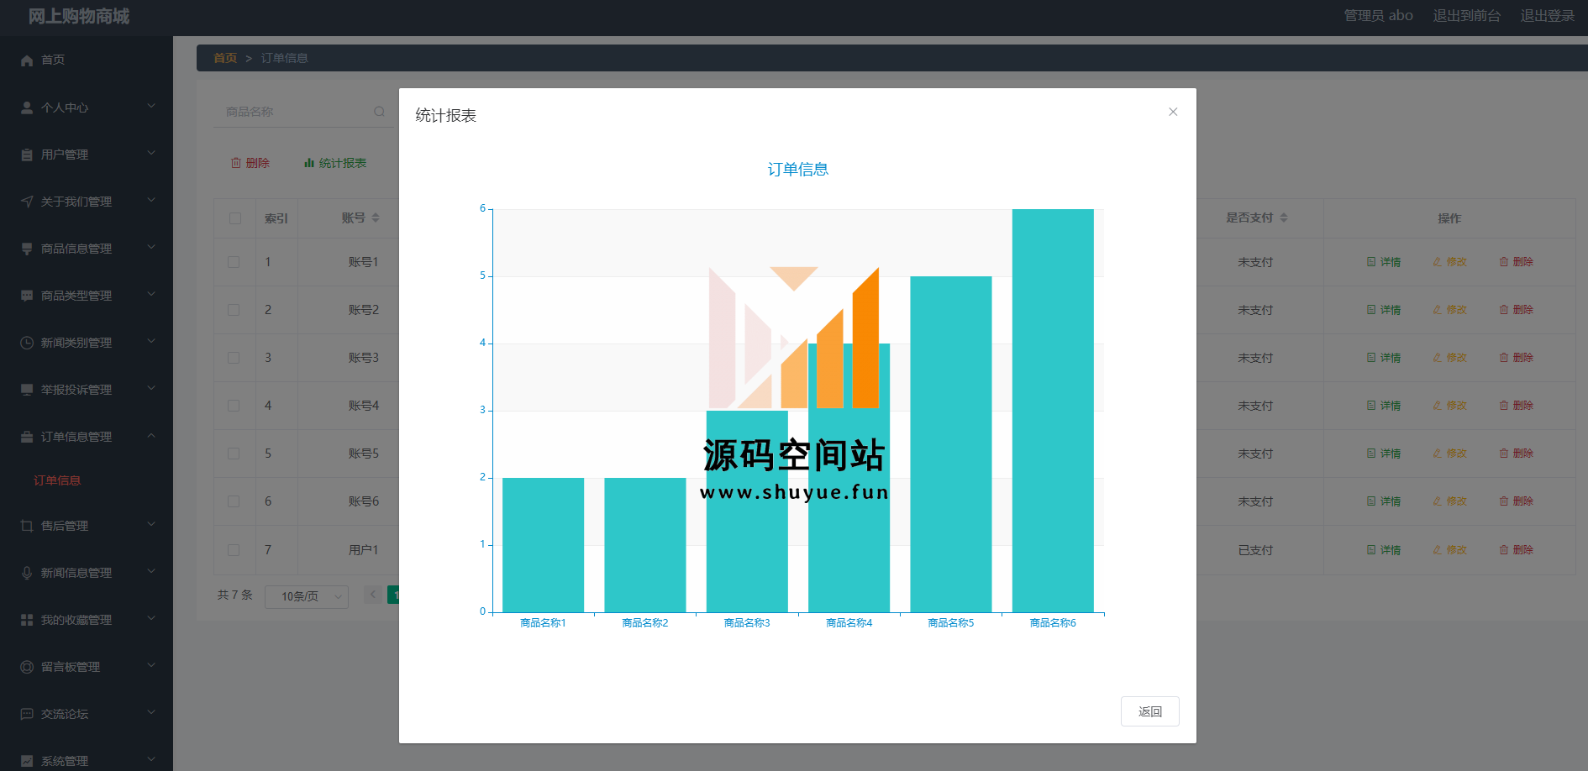Check the checkbox for row 账号4
Viewport: 1588px width, 771px height.
234,406
